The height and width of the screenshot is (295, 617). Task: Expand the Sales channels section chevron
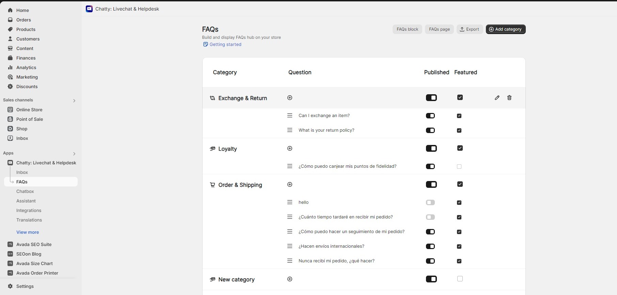74,100
